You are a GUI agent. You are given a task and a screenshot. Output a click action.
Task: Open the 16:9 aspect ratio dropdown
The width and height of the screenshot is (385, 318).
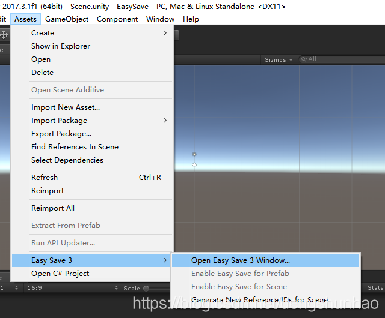(72, 287)
